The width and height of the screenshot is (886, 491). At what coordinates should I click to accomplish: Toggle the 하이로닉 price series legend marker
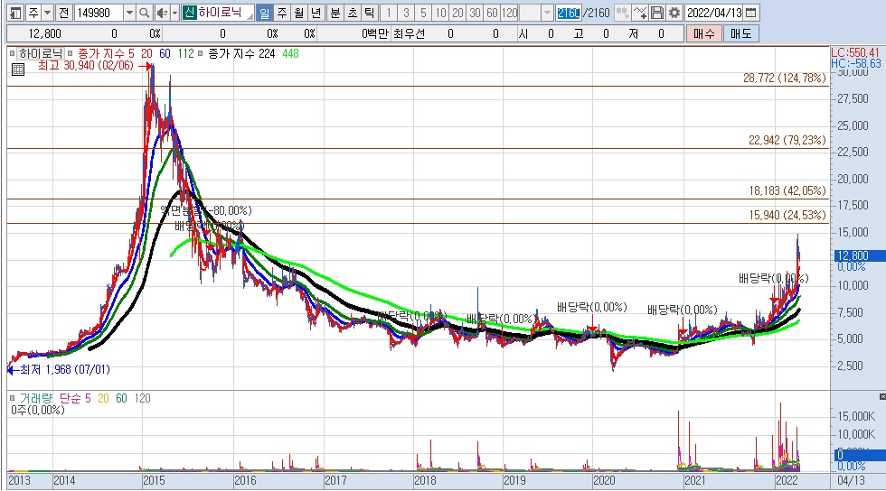[x=12, y=53]
